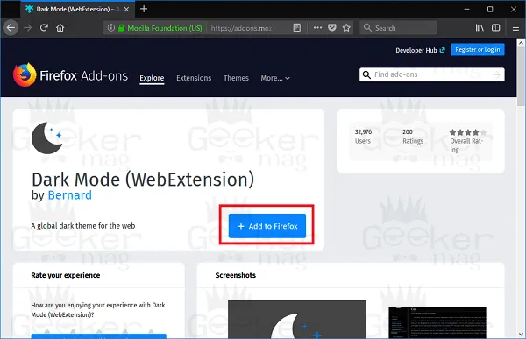The width and height of the screenshot is (526, 339).
Task: Click the Add to Firefox button
Action: (267, 226)
